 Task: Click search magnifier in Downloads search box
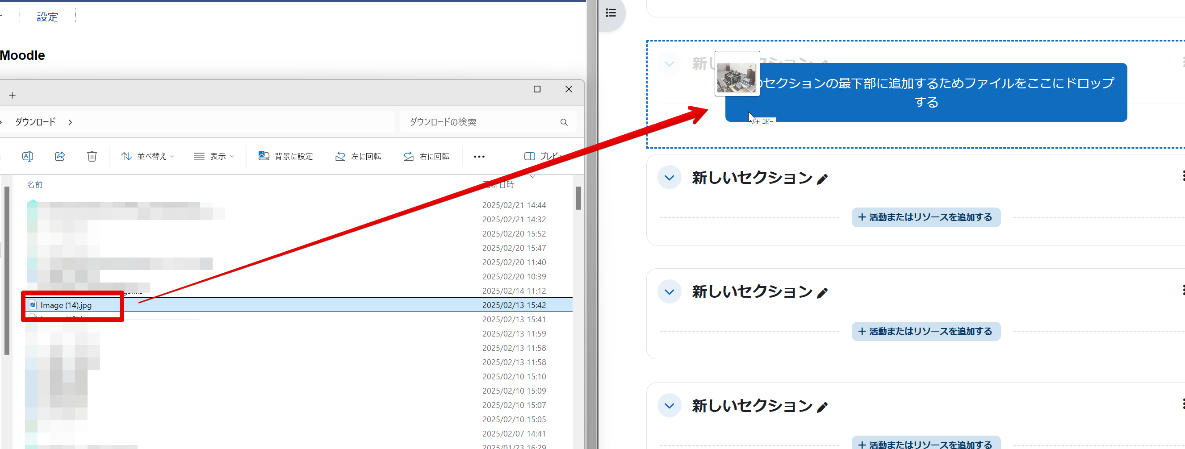pyautogui.click(x=564, y=122)
